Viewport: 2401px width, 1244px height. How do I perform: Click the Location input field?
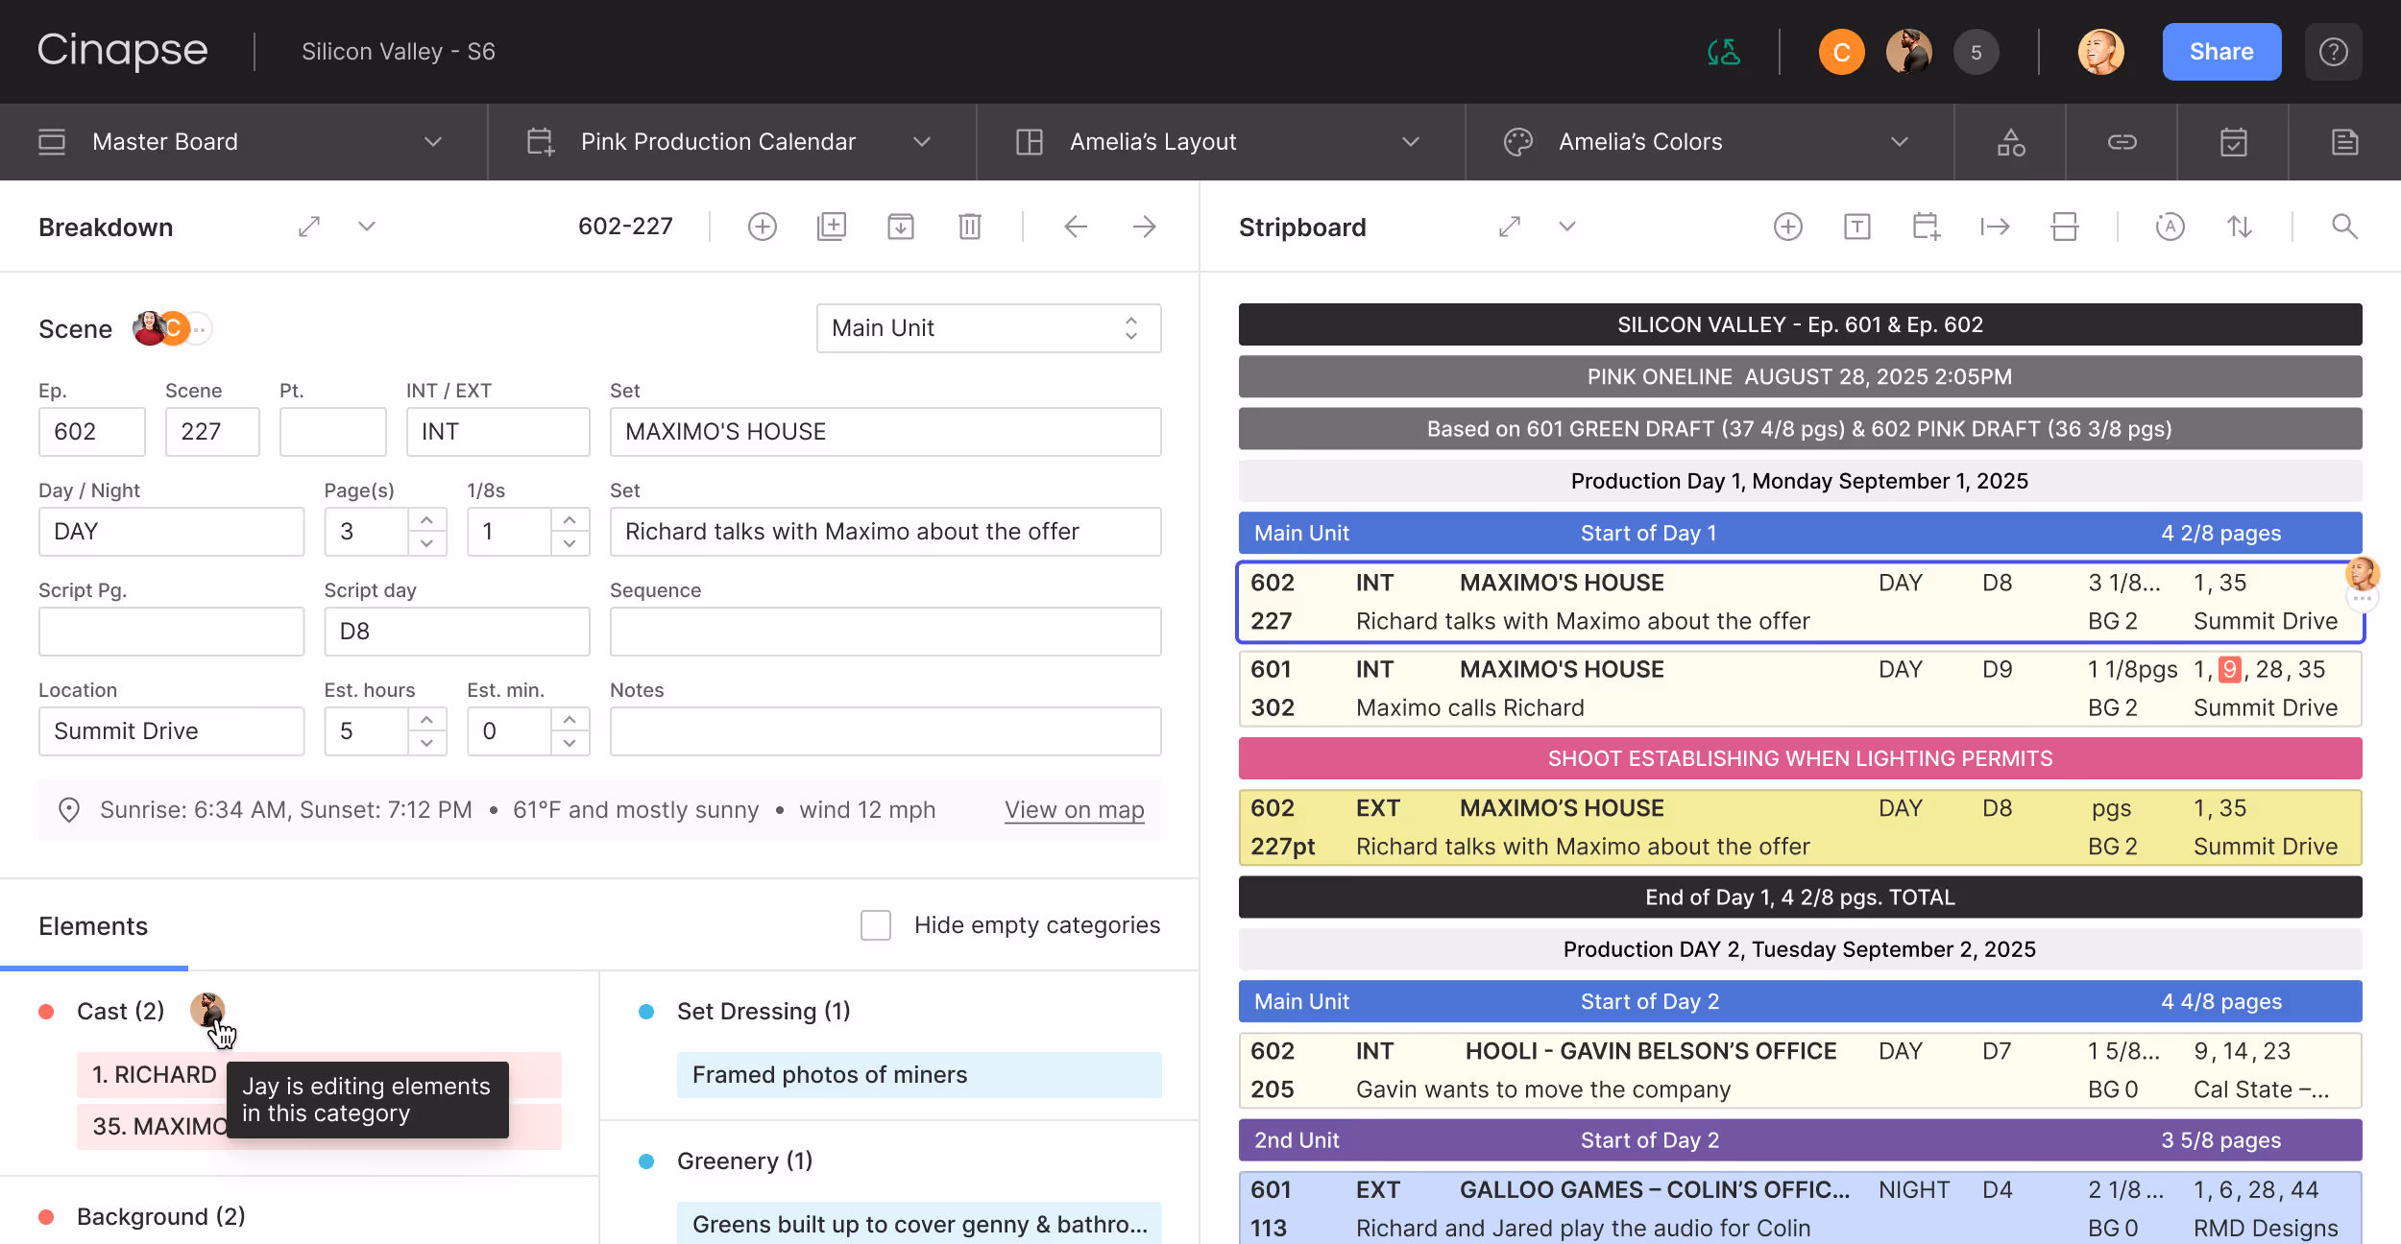point(171,731)
